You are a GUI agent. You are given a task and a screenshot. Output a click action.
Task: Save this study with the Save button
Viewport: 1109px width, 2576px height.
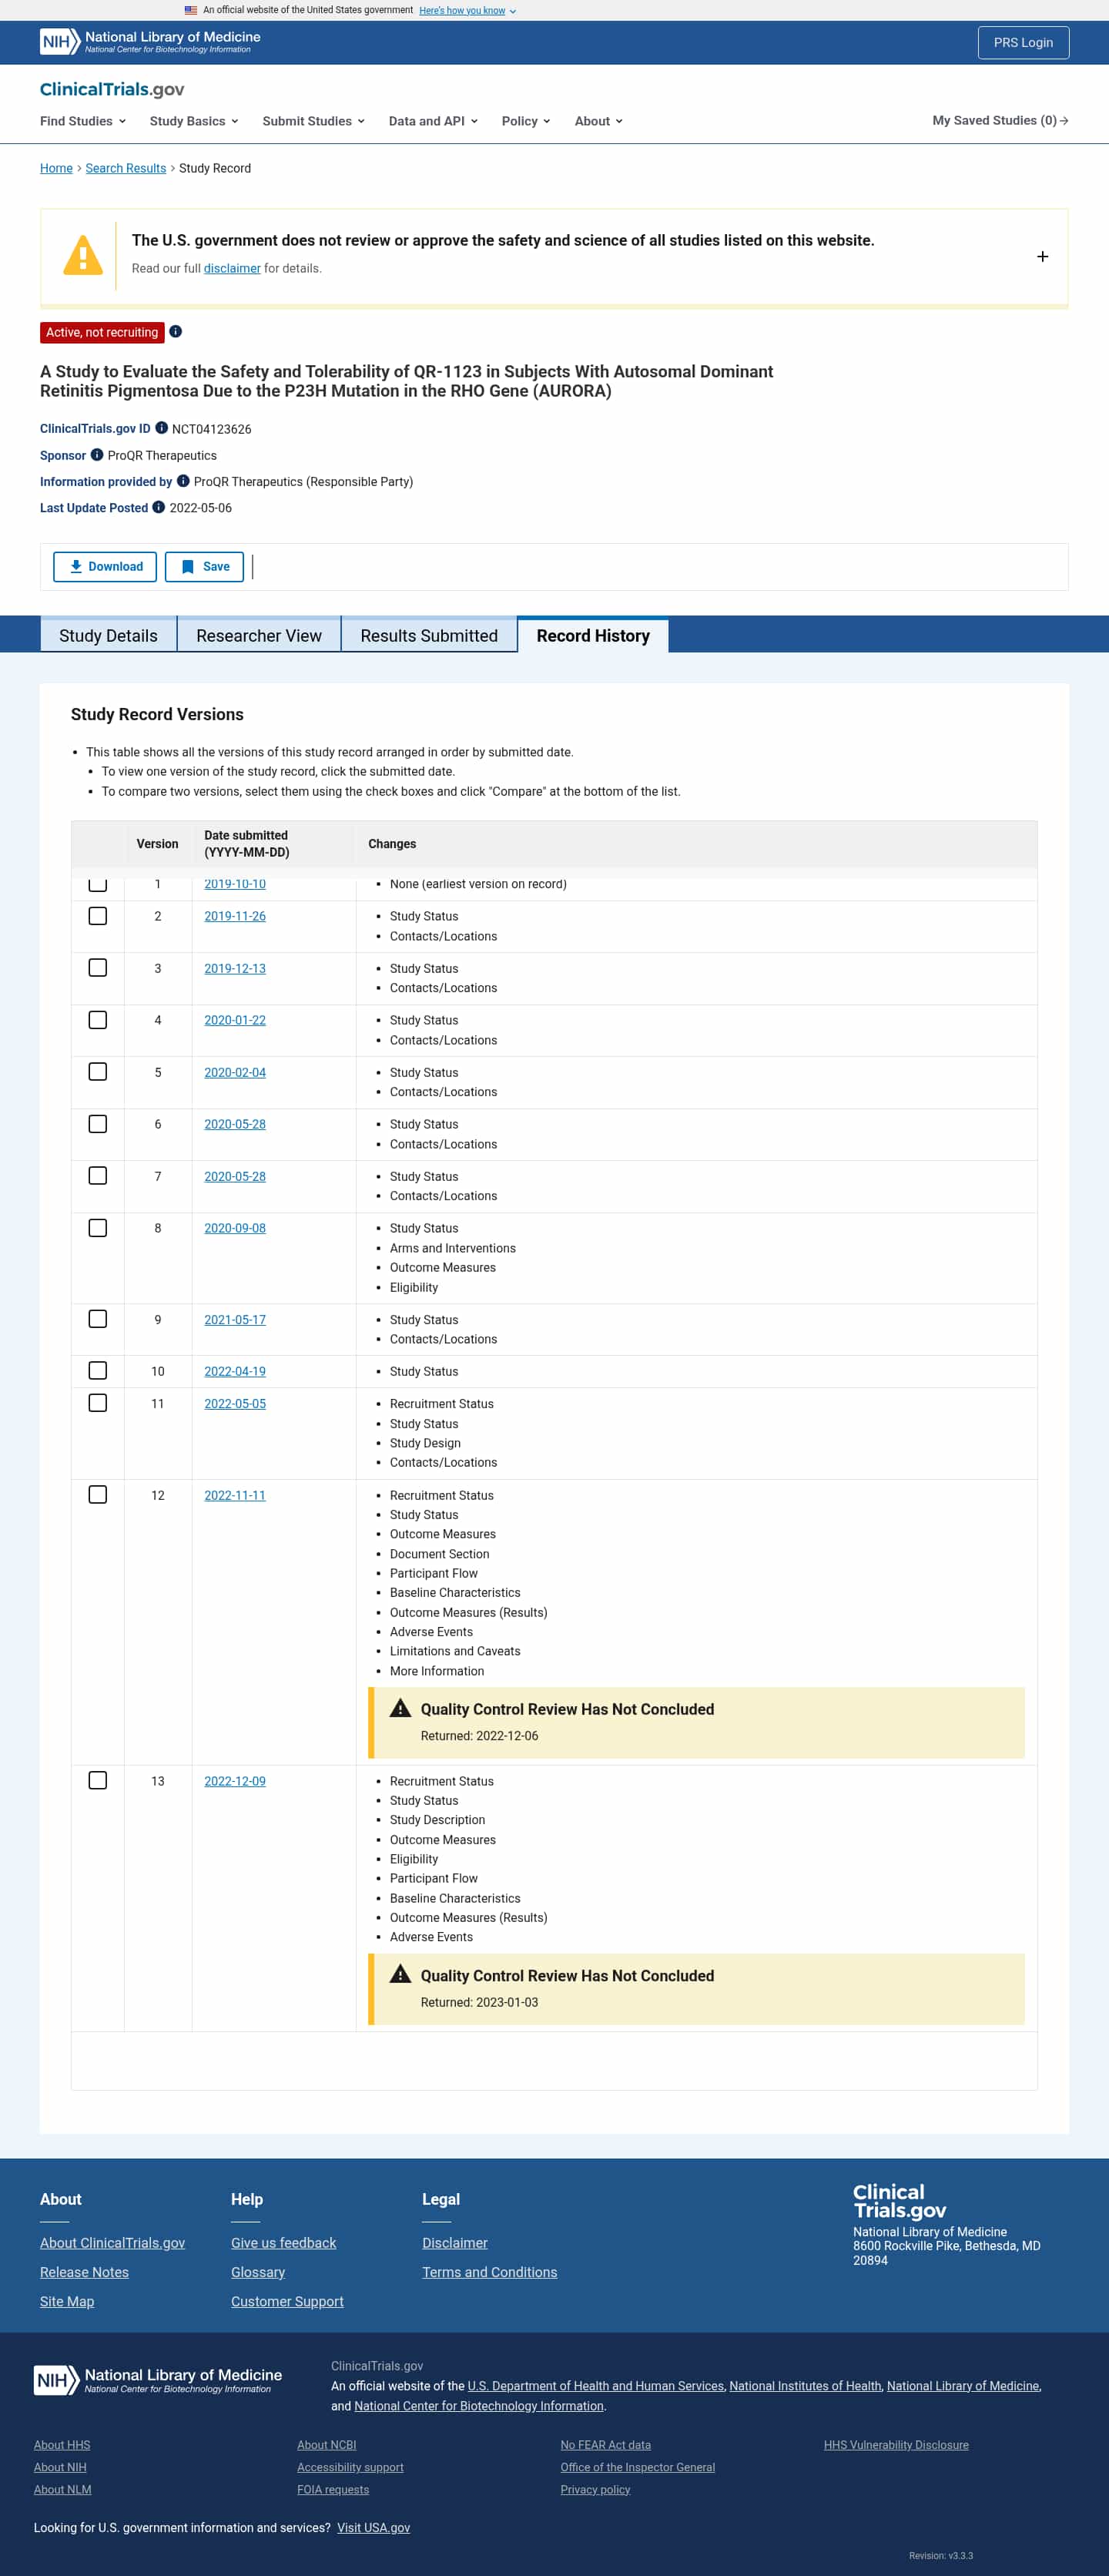click(205, 567)
